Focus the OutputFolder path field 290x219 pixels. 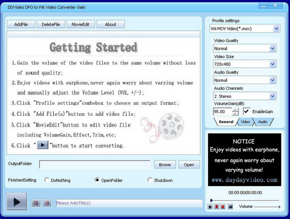coord(95,164)
